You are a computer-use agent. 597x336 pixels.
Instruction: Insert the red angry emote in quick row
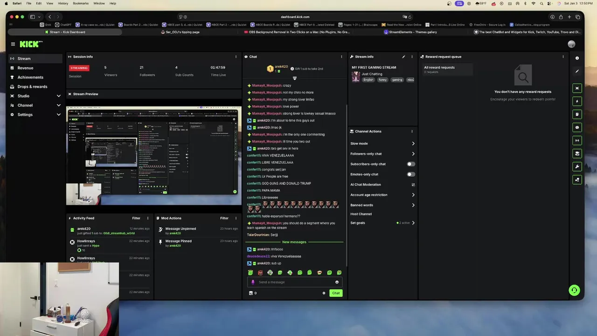pyautogui.click(x=260, y=273)
